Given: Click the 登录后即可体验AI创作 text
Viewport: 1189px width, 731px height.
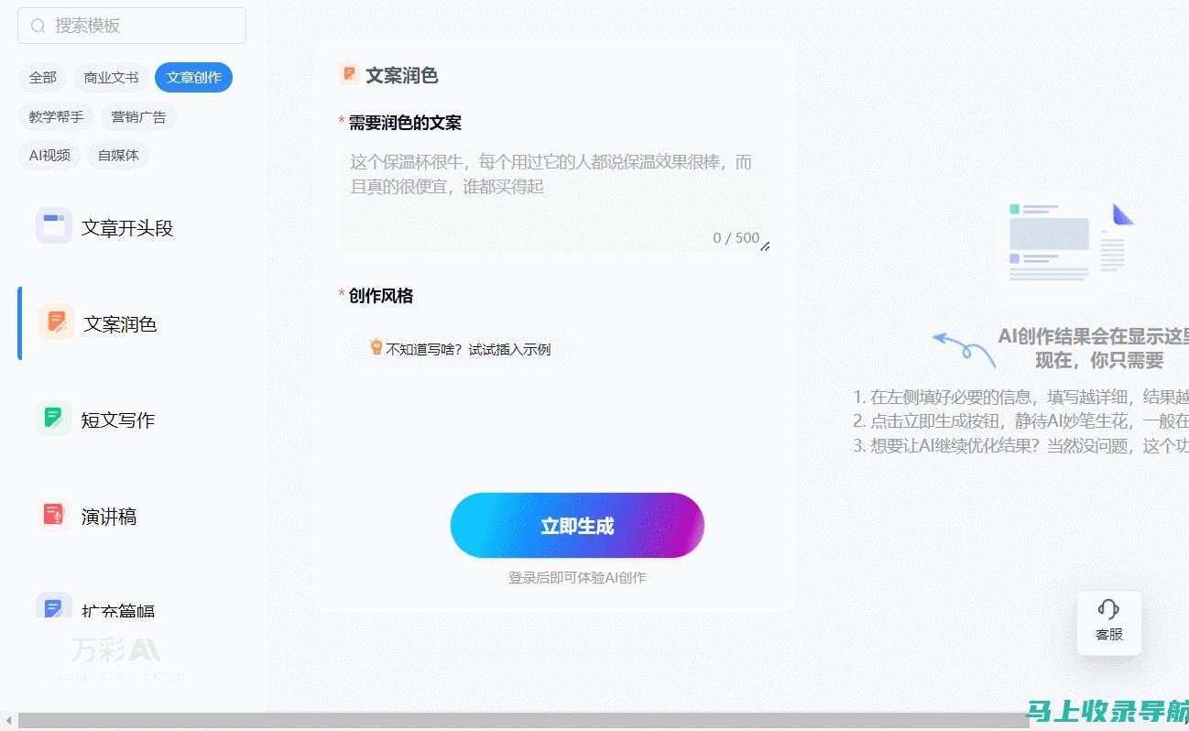Looking at the screenshot, I should [x=577, y=578].
